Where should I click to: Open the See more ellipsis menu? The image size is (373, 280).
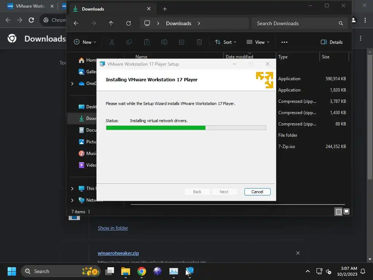click(x=284, y=42)
